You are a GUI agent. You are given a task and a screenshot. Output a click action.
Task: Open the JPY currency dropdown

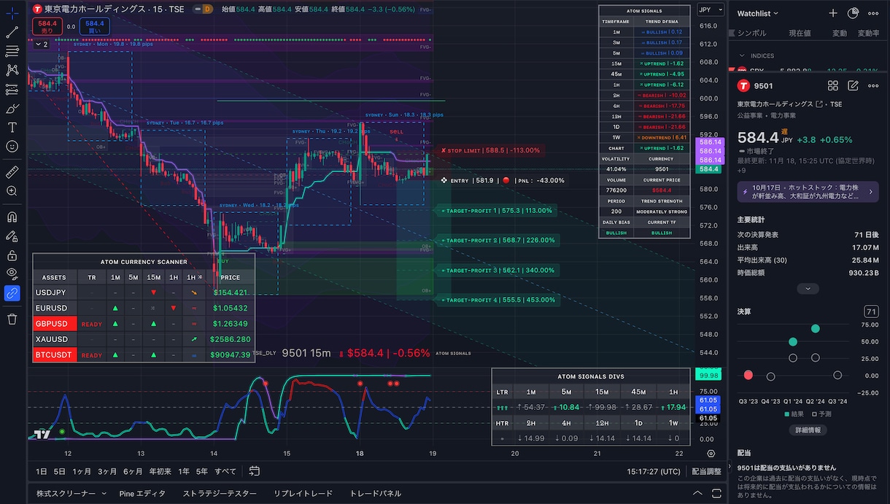point(710,9)
